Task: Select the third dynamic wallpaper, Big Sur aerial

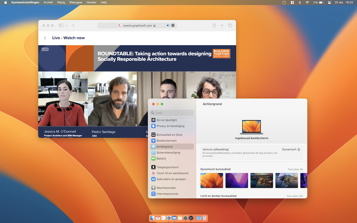Action: coord(261,180)
